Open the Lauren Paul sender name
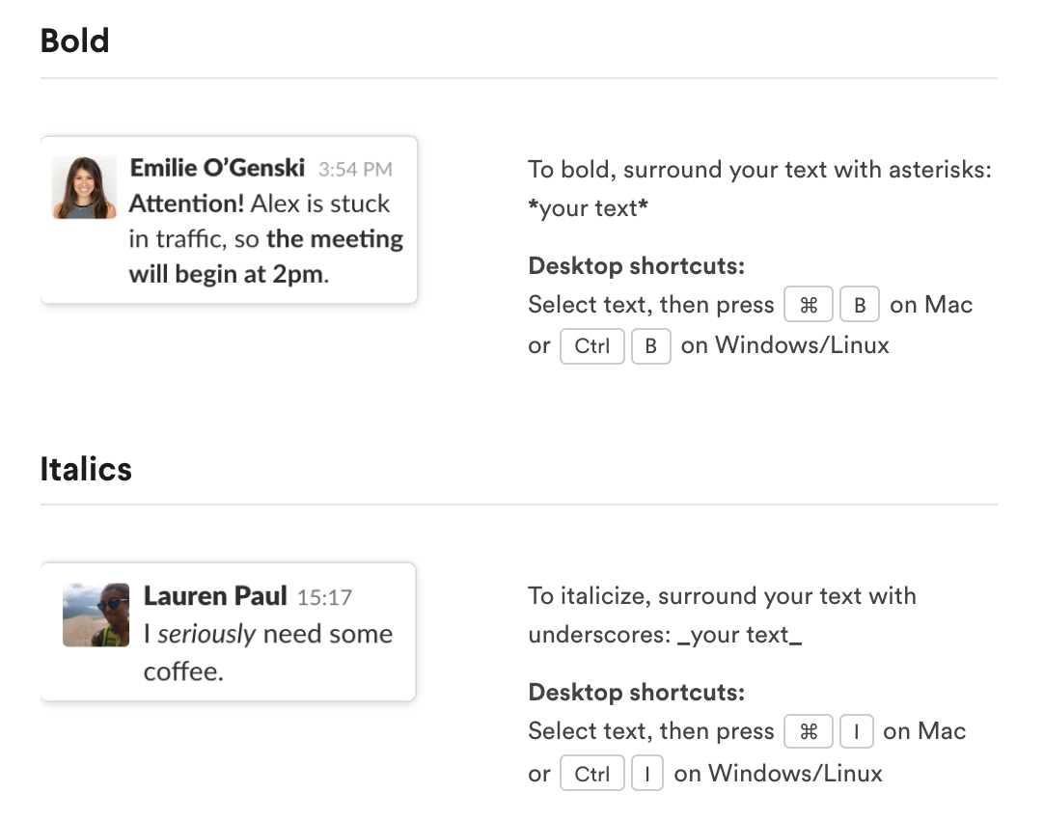This screenshot has height=820, width=1044. (215, 596)
